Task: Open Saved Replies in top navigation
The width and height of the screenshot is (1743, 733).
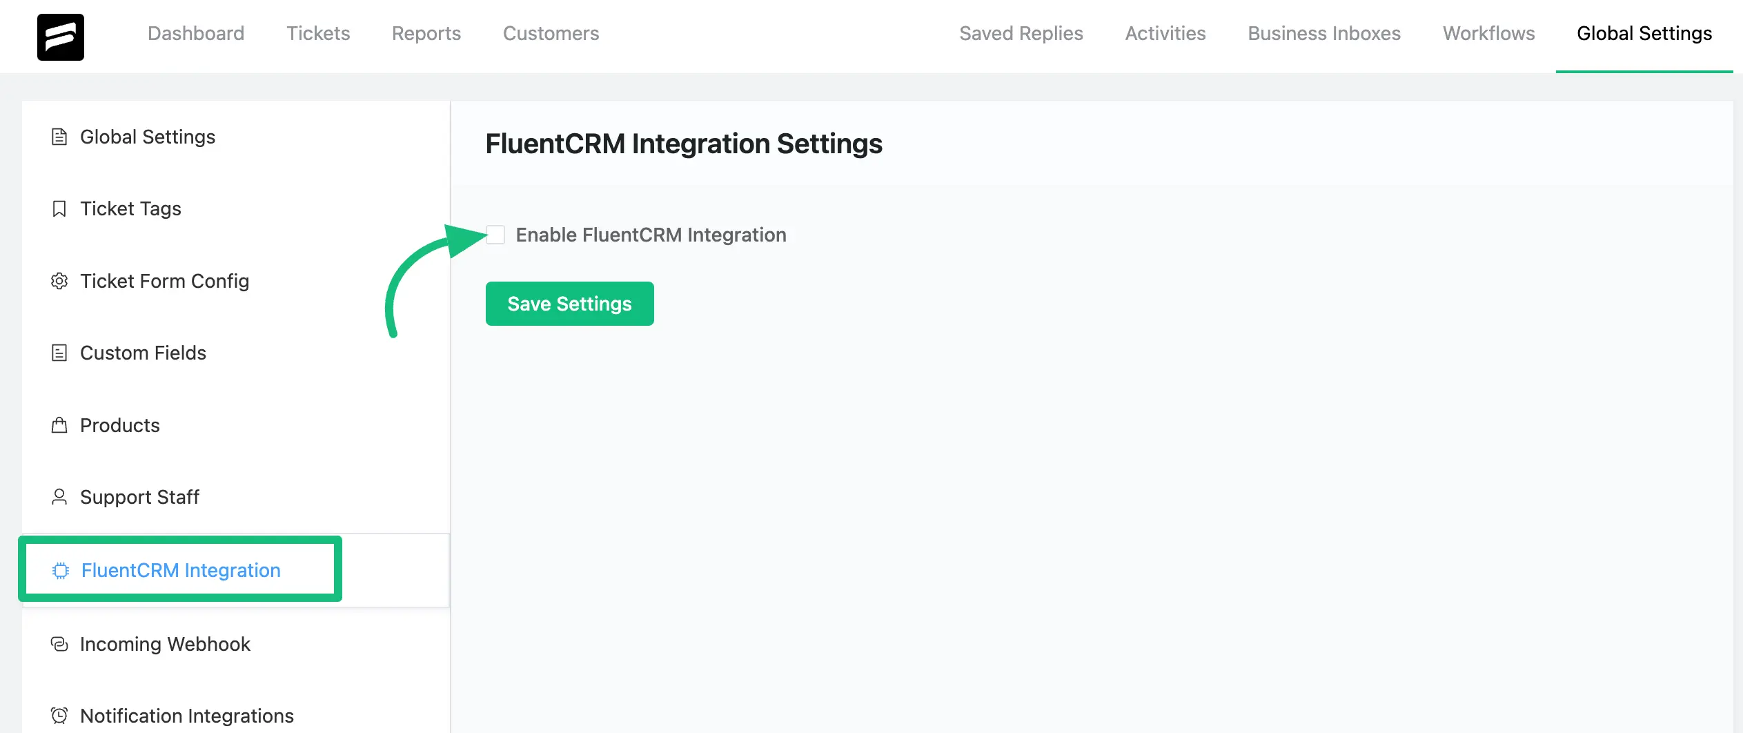Action: pyautogui.click(x=1021, y=33)
